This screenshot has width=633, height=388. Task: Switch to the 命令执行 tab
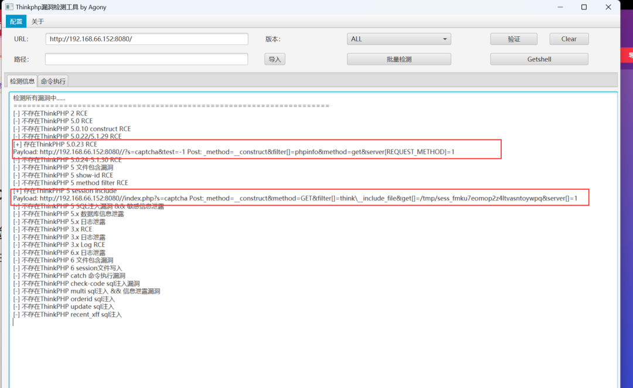[x=53, y=81]
